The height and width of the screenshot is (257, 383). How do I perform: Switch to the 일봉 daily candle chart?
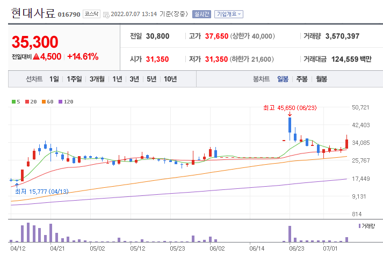tap(283, 79)
